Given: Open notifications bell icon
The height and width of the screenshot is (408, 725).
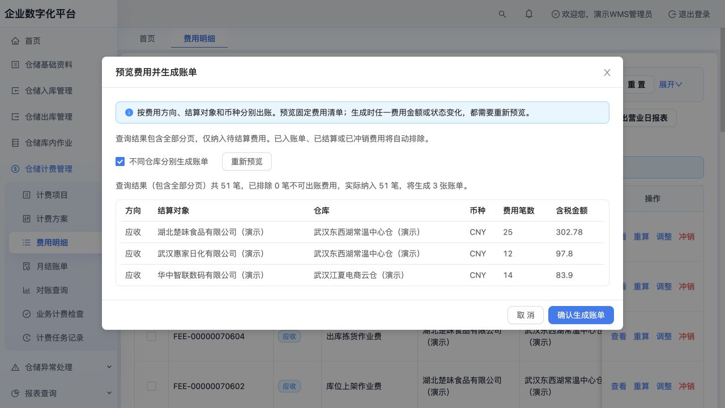Looking at the screenshot, I should pyautogui.click(x=529, y=14).
